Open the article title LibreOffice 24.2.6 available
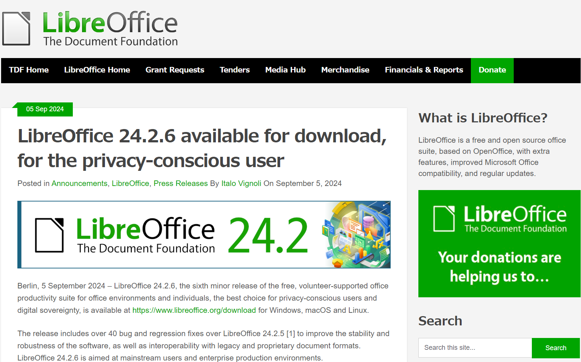581x362 pixels. point(202,148)
